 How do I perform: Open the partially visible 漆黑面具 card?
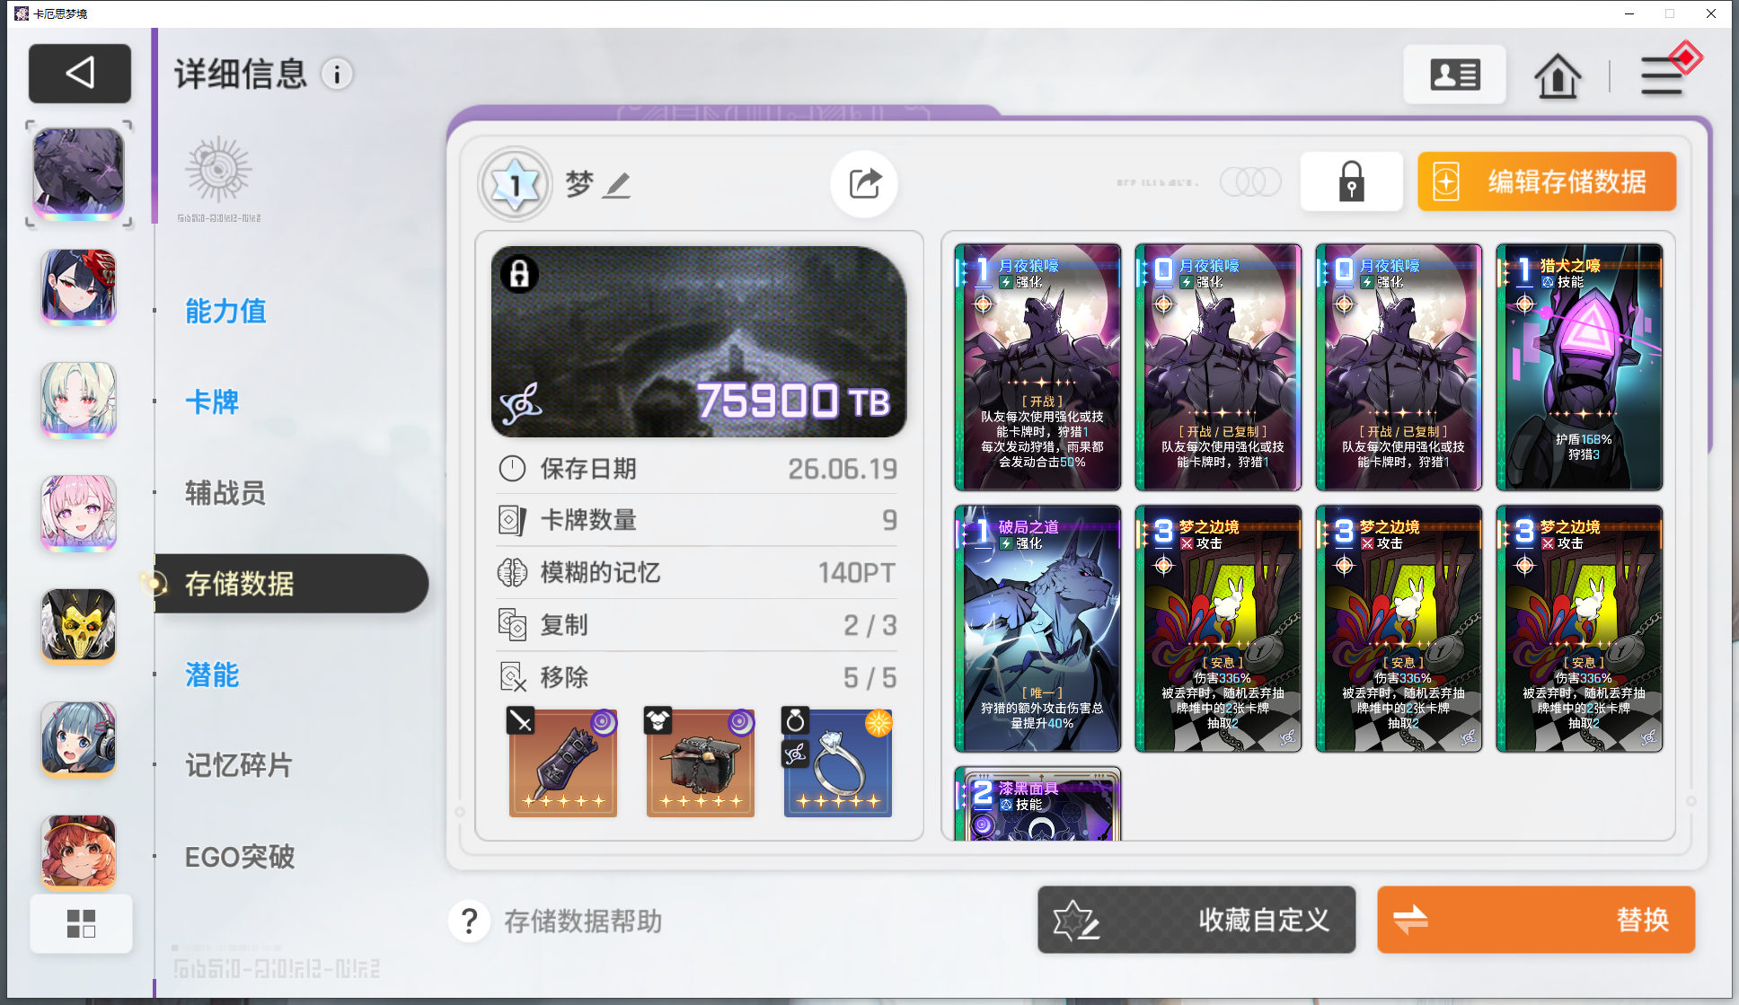tap(1037, 804)
